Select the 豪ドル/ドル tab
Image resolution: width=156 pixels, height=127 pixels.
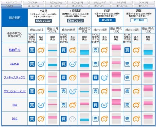pyautogui.click(x=122, y=6)
